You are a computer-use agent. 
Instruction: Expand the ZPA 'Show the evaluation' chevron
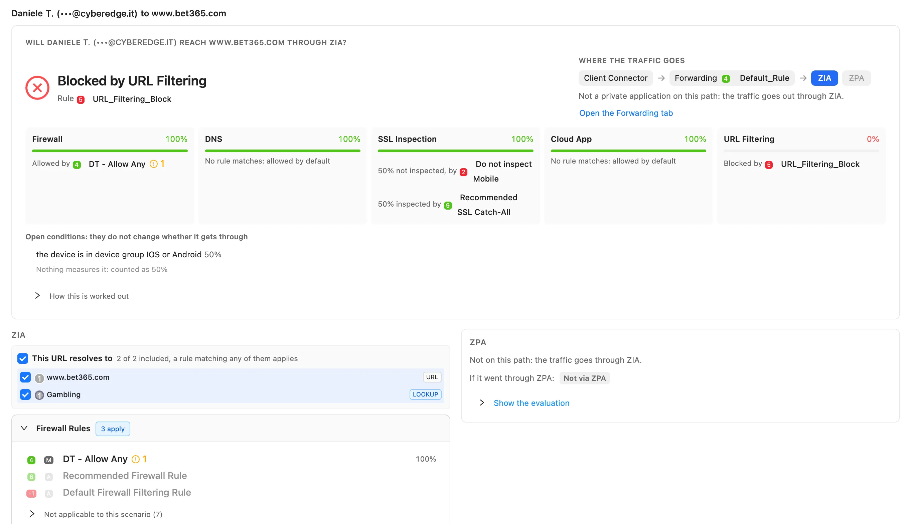click(482, 403)
